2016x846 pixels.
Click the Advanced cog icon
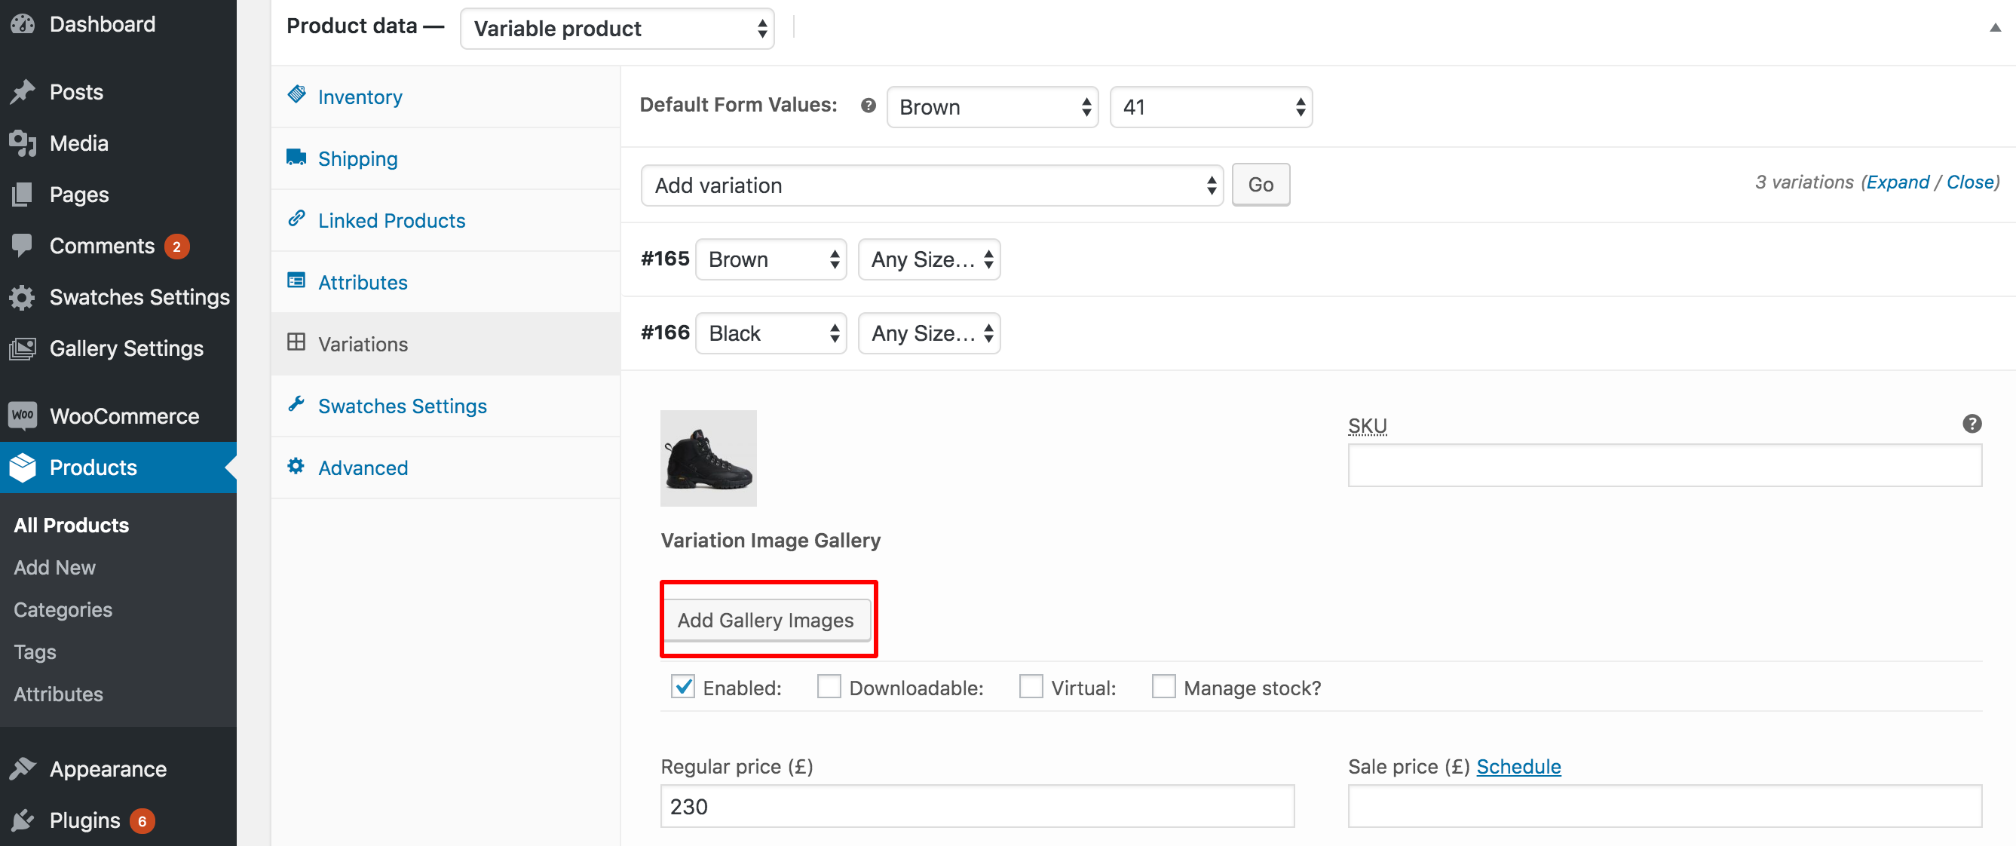coord(296,466)
